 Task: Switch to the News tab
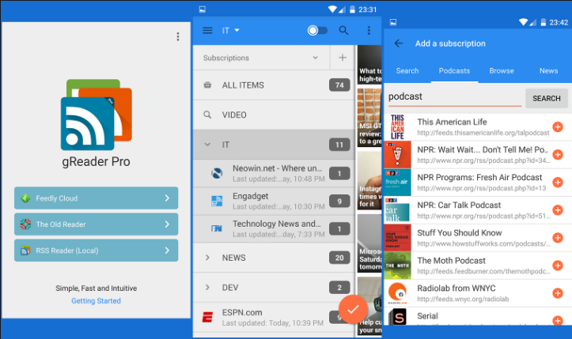point(548,70)
